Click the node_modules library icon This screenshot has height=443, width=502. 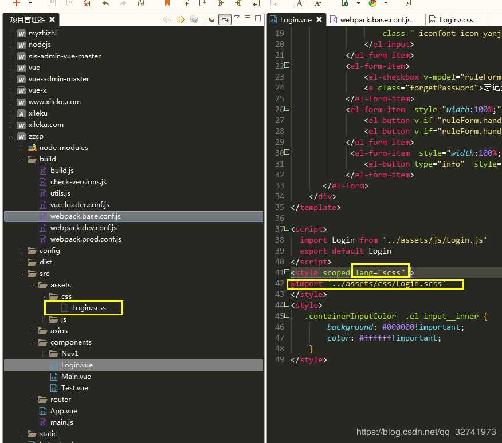(x=32, y=148)
